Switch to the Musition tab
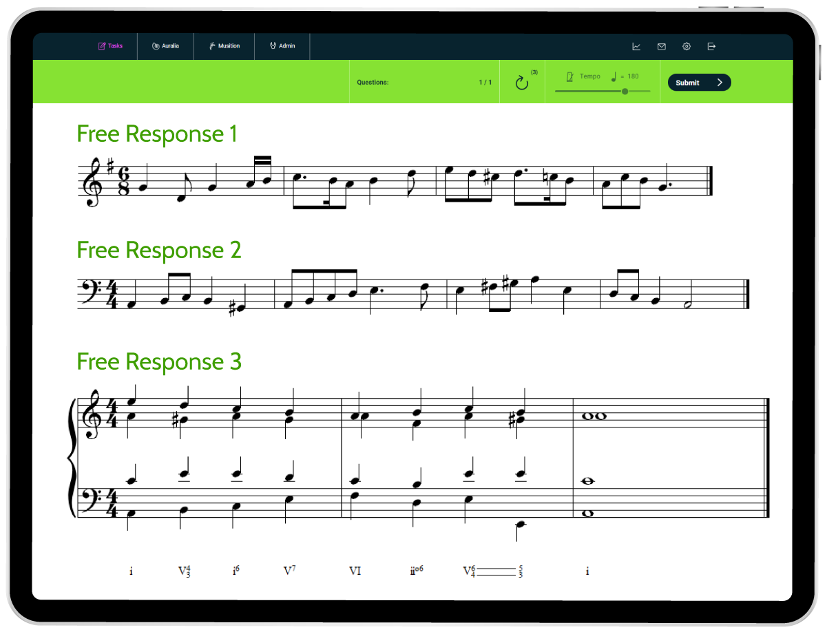Screen dimensions: 827x634 (224, 46)
